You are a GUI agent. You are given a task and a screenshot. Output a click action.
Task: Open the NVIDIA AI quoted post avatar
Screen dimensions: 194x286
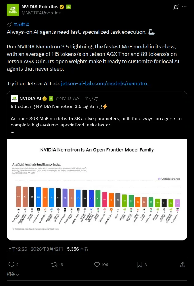click(x=14, y=99)
